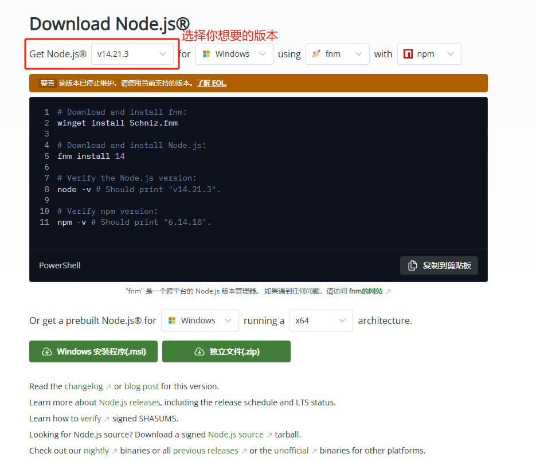Click the 'Download Node.js®' heading

tap(109, 24)
